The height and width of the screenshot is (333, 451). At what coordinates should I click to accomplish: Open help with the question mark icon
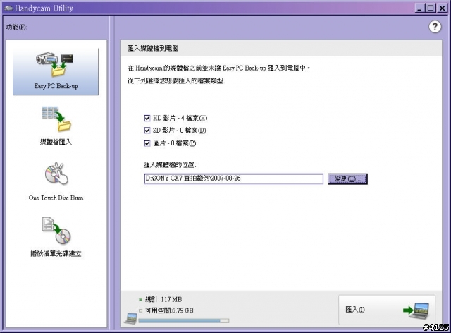coord(435,27)
